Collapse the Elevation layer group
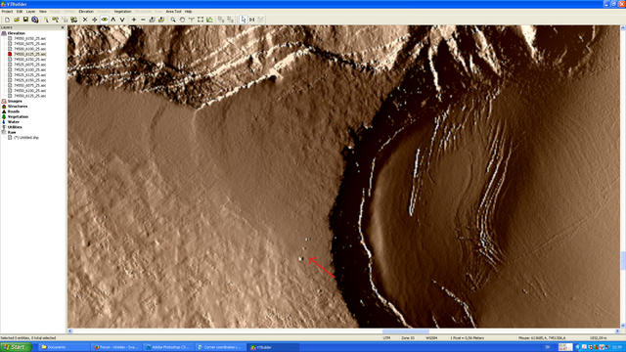Screen dimensions: 626x352 (4, 33)
